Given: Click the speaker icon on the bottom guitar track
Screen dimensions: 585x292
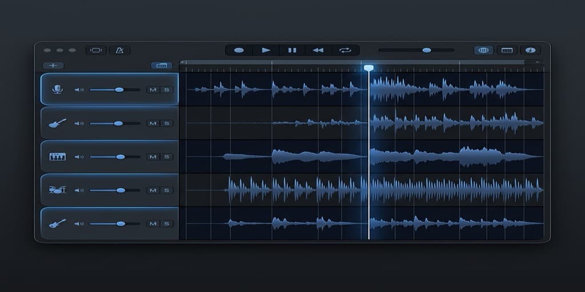Looking at the screenshot, I should pos(79,224).
